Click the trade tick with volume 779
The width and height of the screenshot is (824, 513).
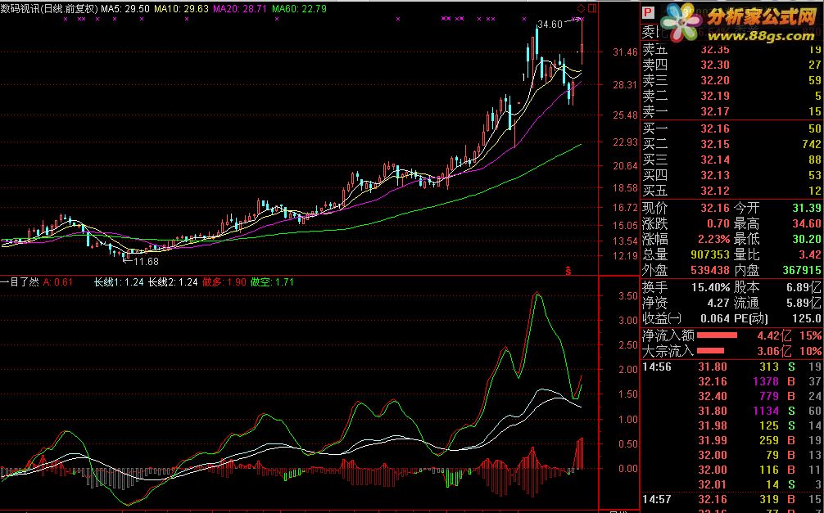(731, 397)
